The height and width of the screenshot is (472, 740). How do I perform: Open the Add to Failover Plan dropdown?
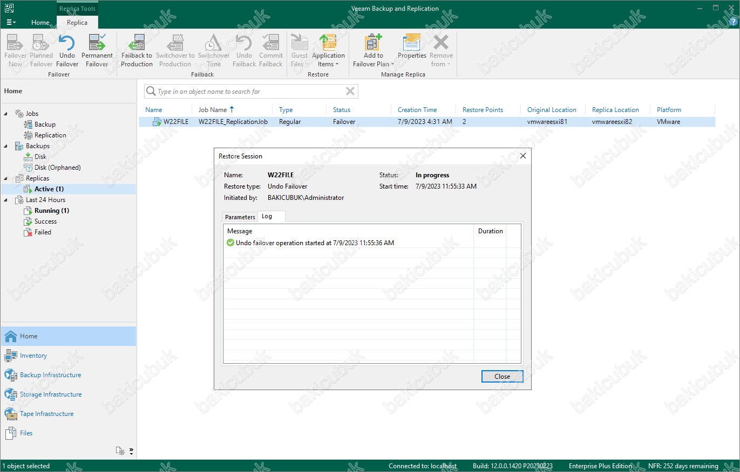click(374, 51)
